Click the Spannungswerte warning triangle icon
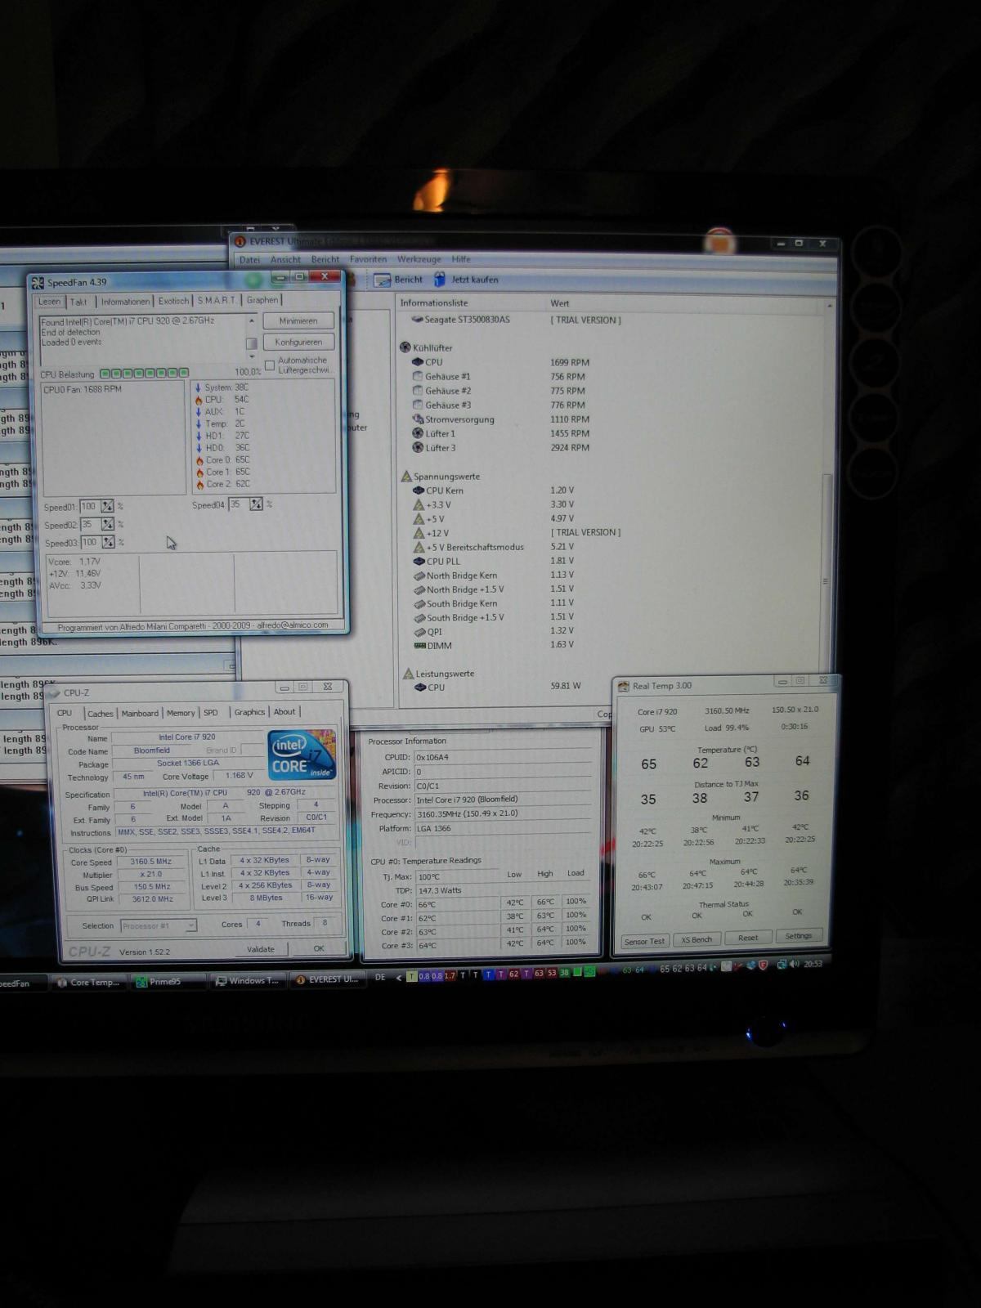 tap(405, 476)
